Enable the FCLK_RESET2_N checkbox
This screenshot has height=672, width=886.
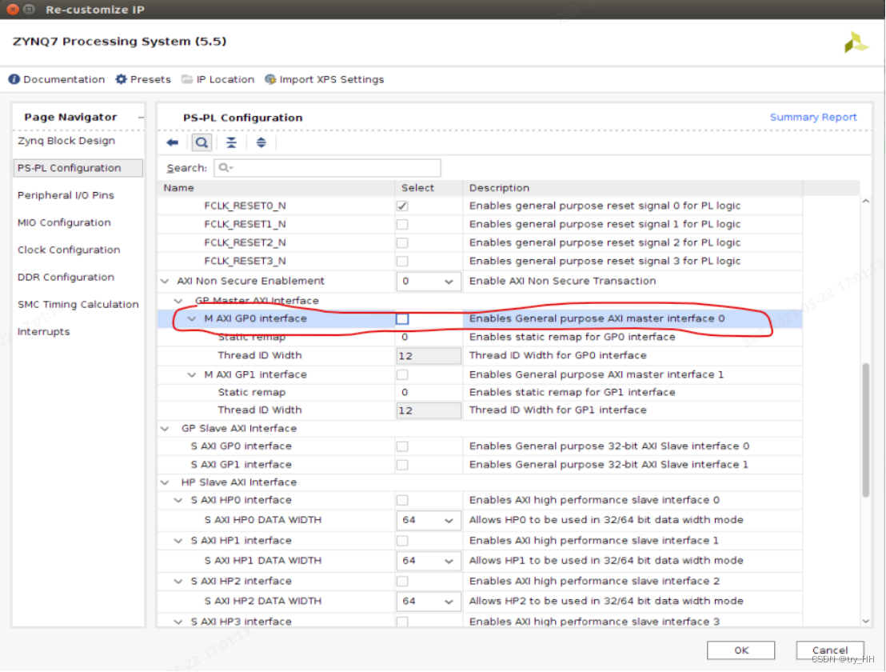click(402, 243)
